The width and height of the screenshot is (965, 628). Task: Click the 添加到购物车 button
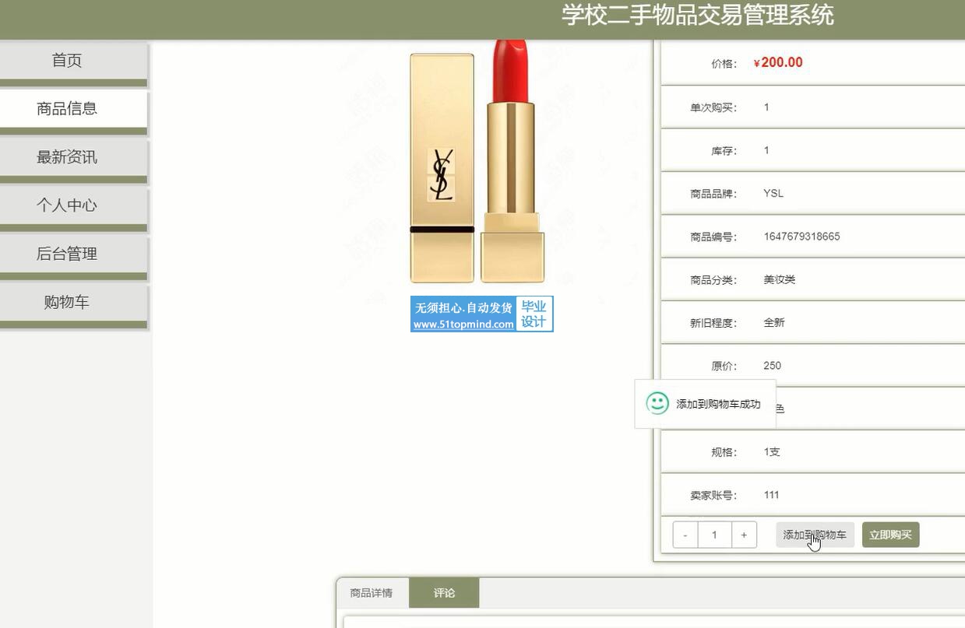pos(815,535)
